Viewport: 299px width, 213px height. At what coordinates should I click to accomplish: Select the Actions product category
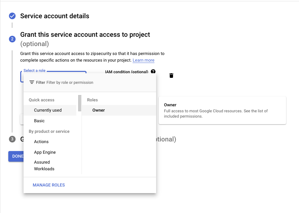41,142
